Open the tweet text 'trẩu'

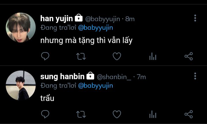[47, 98]
